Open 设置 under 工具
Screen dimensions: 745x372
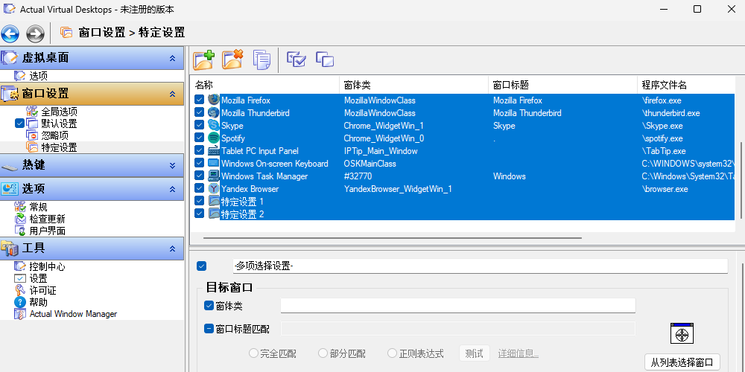pos(39,278)
